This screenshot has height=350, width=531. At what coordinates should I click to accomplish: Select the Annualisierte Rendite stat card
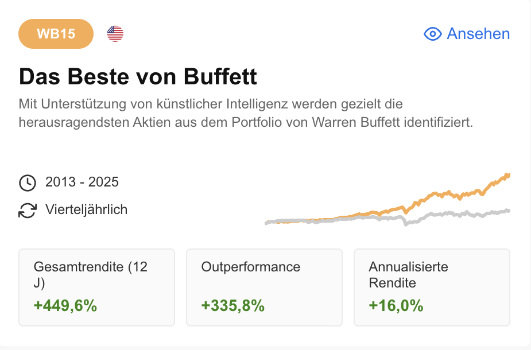(x=432, y=287)
